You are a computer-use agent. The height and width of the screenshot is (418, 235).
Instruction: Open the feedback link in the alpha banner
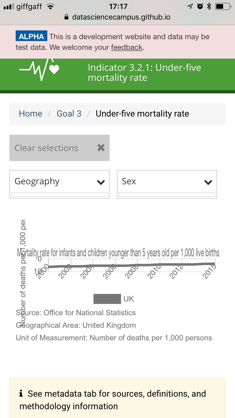pos(127,47)
